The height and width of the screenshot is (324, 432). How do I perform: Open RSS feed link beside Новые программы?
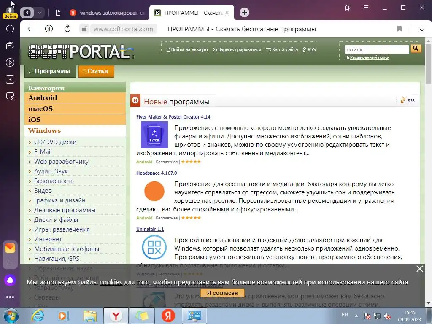pos(411,100)
